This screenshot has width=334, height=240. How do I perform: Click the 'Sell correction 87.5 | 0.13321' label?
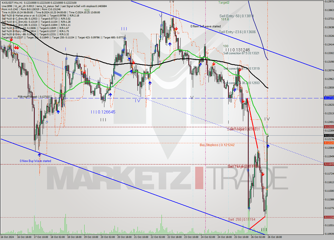click(241, 53)
